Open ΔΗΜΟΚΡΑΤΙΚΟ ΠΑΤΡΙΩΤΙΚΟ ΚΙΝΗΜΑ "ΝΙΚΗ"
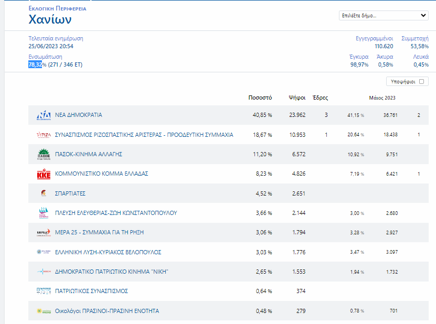Viewport: 436px width, 324px height. [112, 272]
